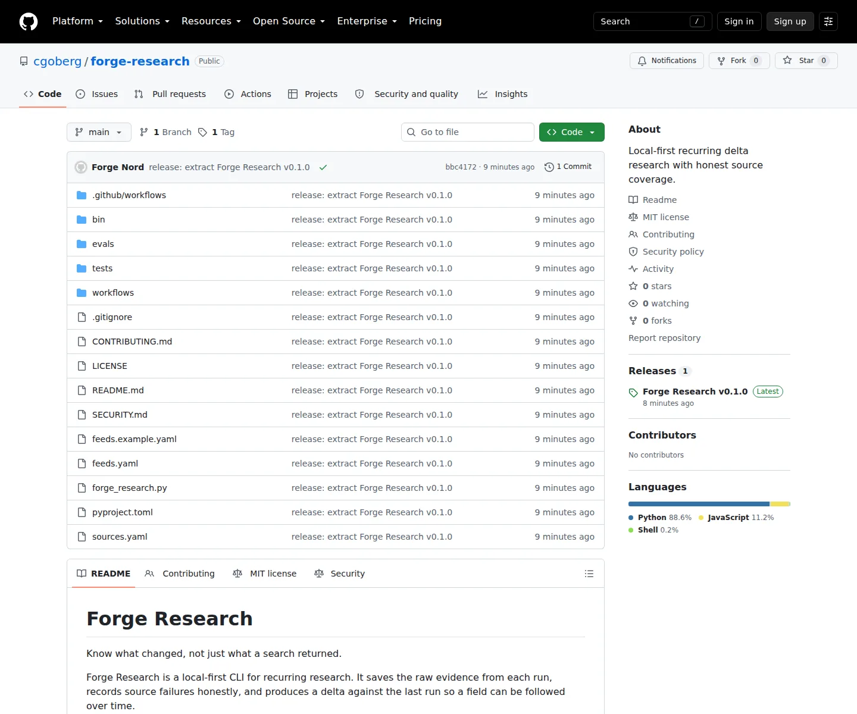Focus the header Search field
The width and height of the screenshot is (857, 714).
(652, 21)
